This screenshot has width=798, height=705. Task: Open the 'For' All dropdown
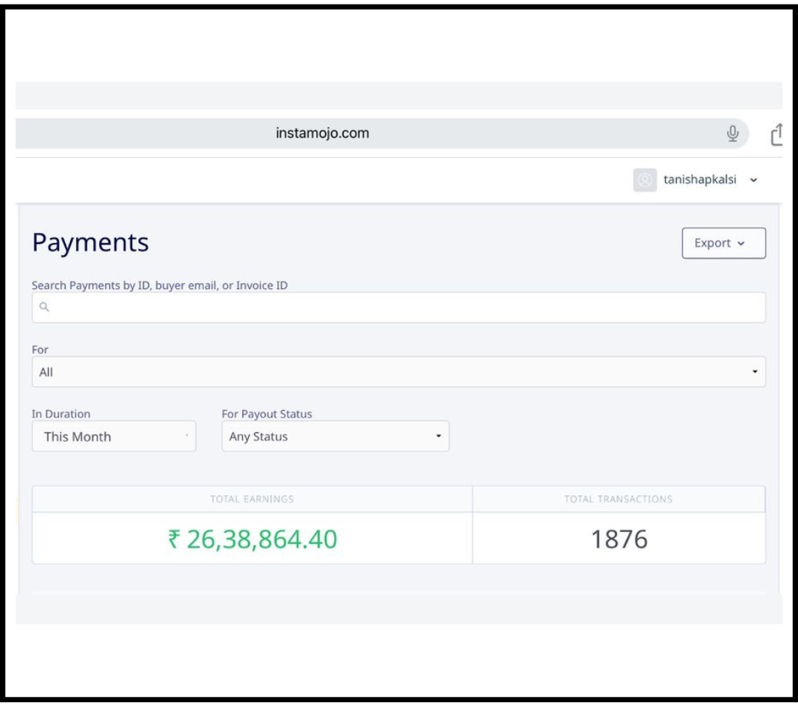click(x=398, y=372)
